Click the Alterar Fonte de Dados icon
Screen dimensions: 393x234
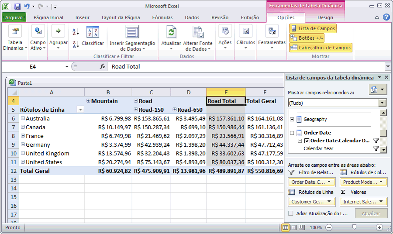(x=198, y=32)
